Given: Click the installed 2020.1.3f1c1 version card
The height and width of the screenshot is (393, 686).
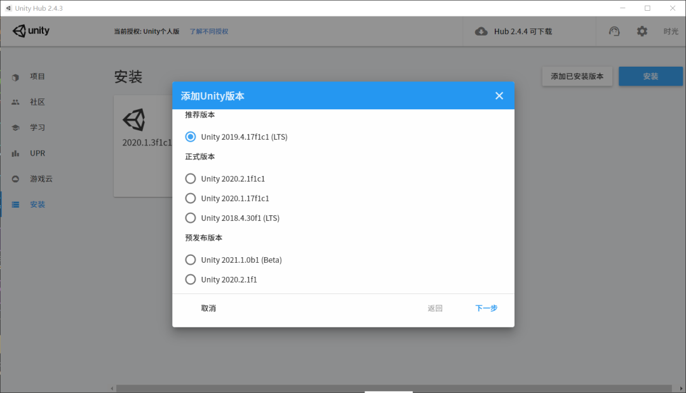Looking at the screenshot, I should (143, 146).
